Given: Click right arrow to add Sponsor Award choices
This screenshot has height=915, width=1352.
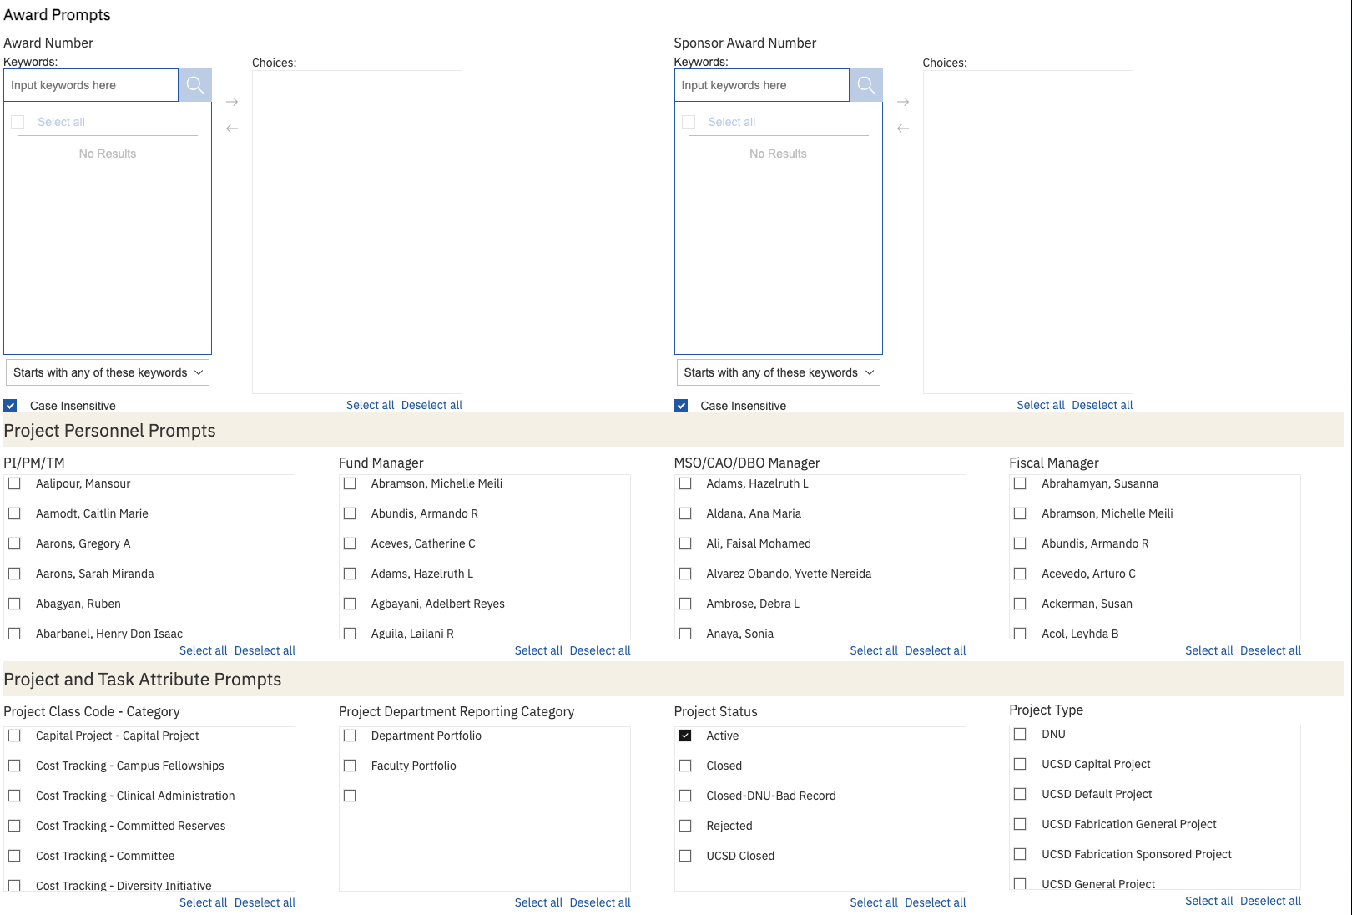Looking at the screenshot, I should [902, 102].
